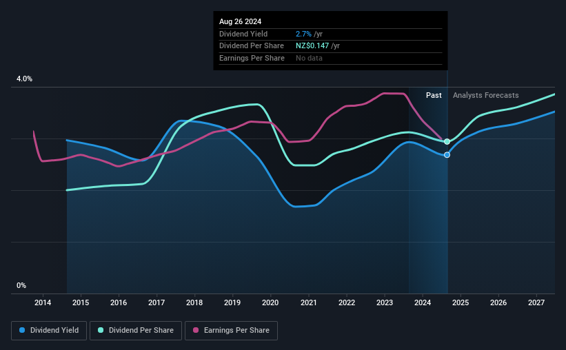This screenshot has height=350, width=566.
Task: Toggle the Dividend Per Share legend series
Action: [136, 331]
